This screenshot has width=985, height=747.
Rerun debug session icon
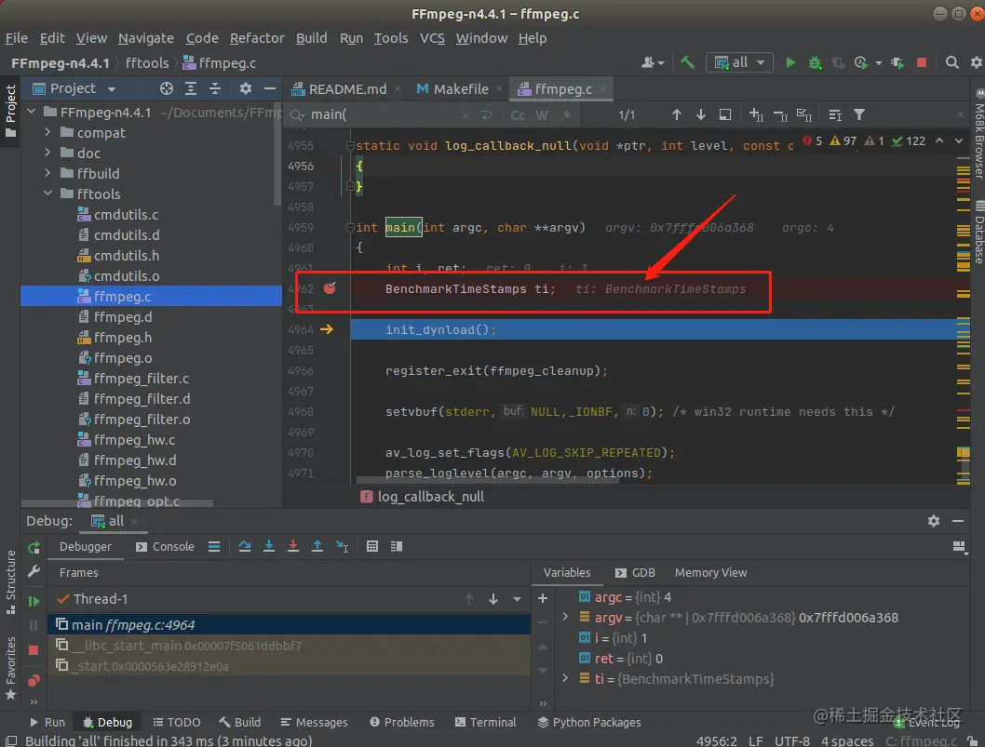click(x=34, y=547)
